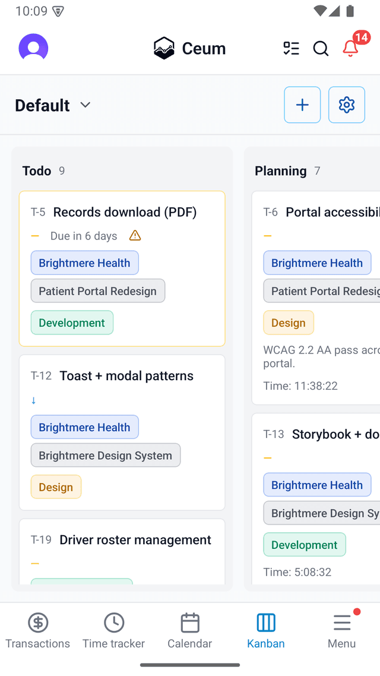
Task: Click Design tag on Toast + modal card
Action: [56, 487]
